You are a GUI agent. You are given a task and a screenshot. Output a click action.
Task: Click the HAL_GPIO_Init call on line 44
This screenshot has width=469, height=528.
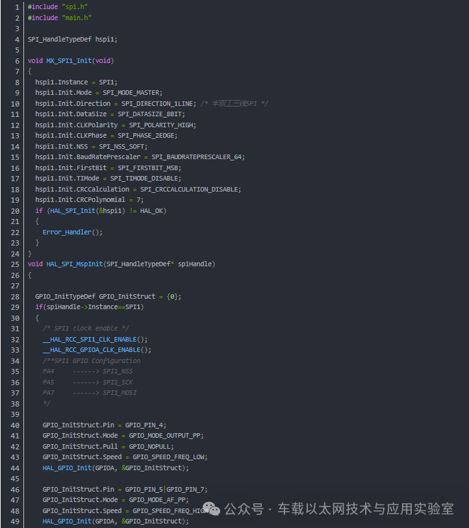point(67,468)
